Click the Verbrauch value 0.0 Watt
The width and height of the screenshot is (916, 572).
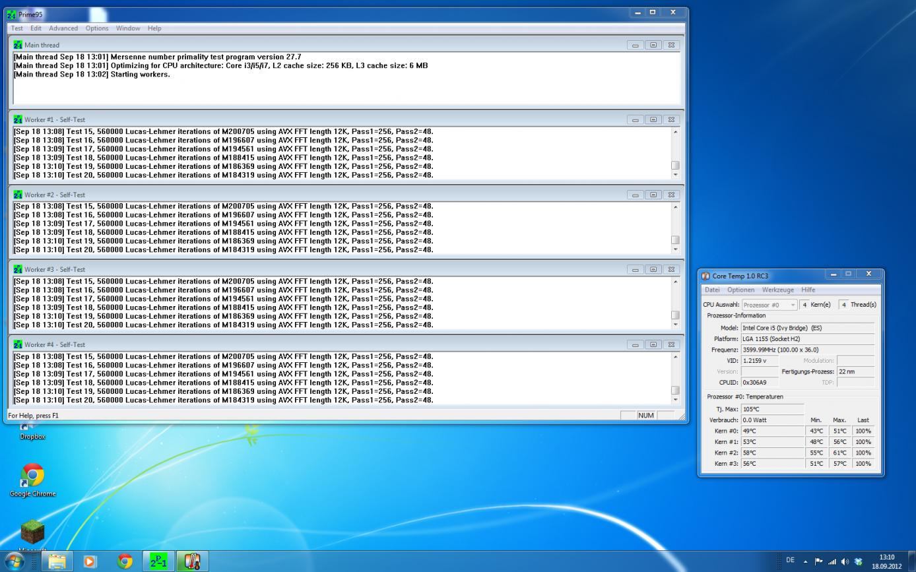(772, 420)
